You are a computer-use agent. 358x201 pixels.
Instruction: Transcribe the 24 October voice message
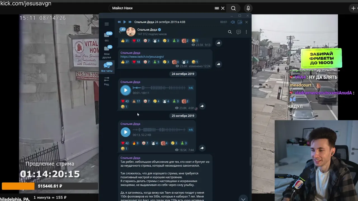pyautogui.click(x=191, y=88)
